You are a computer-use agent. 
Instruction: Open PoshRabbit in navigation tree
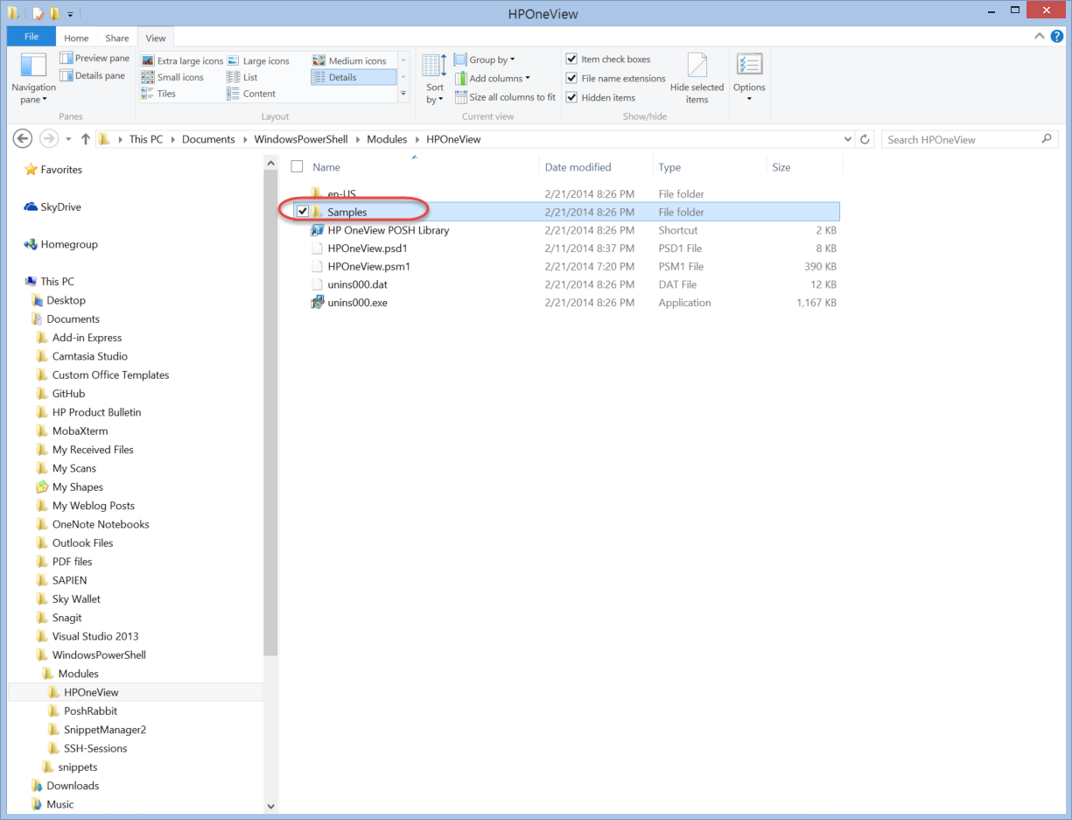tap(90, 711)
